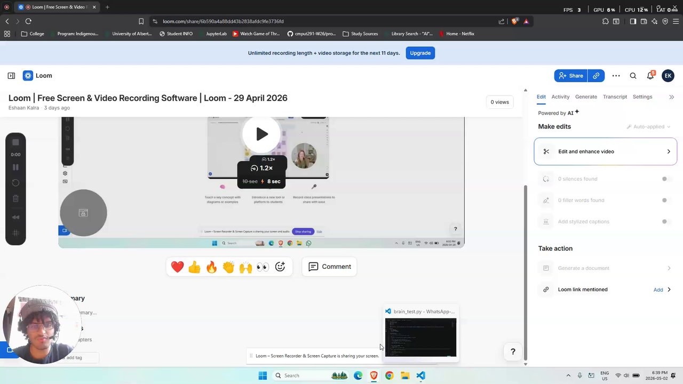Click Add for Loom link mentioned

[x=658, y=290]
